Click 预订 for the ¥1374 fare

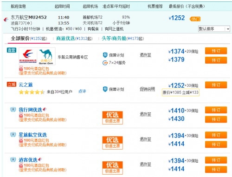(x=216, y=51)
